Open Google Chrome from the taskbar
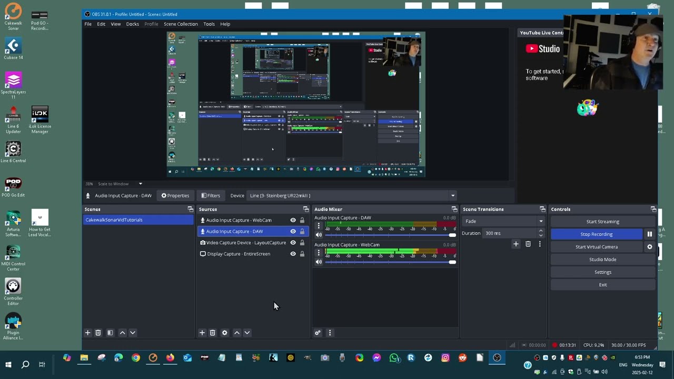 pyautogui.click(x=136, y=358)
